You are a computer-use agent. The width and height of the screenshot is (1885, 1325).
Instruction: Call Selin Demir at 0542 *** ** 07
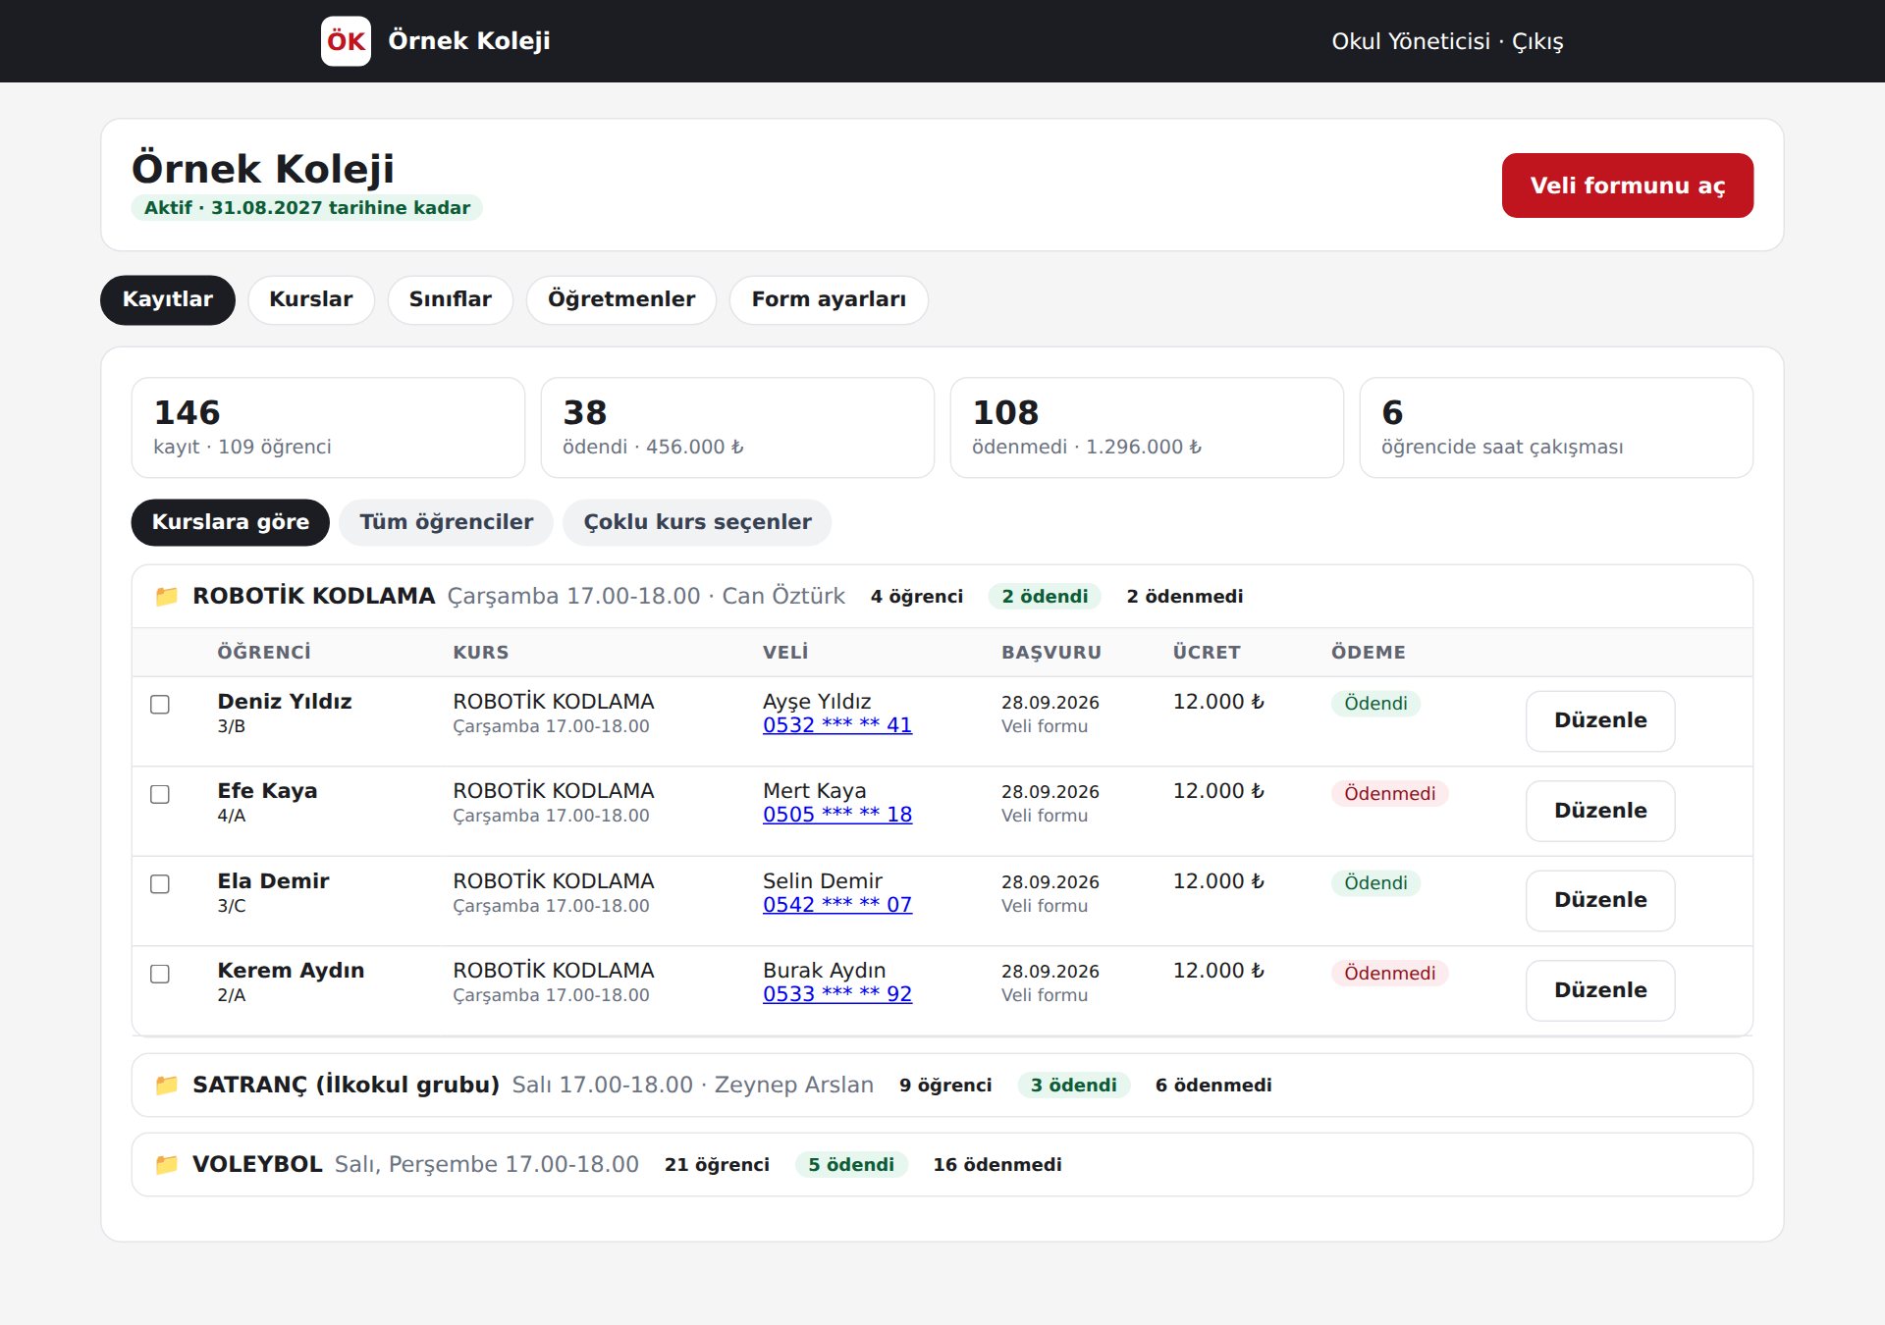(837, 905)
